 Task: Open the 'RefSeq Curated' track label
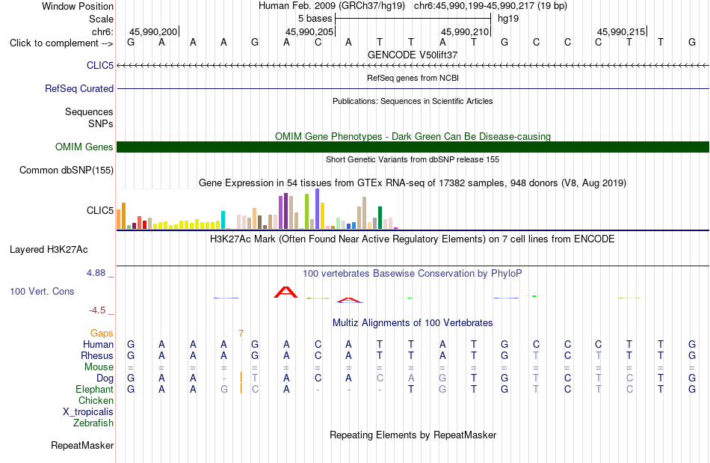point(79,88)
